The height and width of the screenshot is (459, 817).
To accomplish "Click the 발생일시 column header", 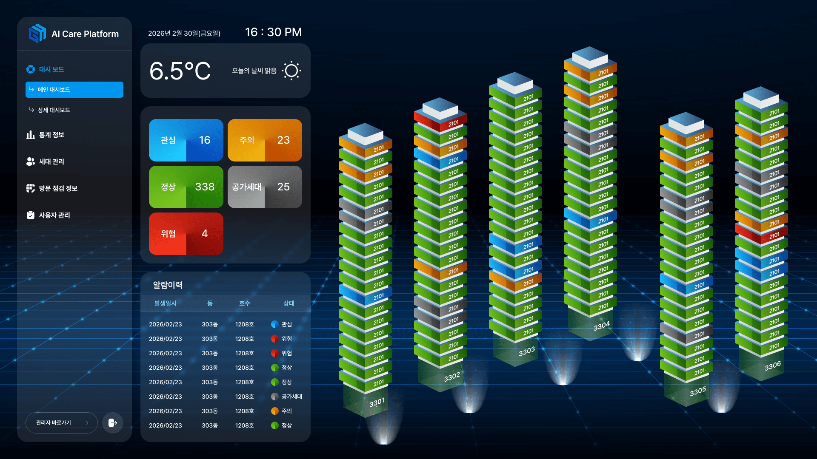I will tap(165, 303).
